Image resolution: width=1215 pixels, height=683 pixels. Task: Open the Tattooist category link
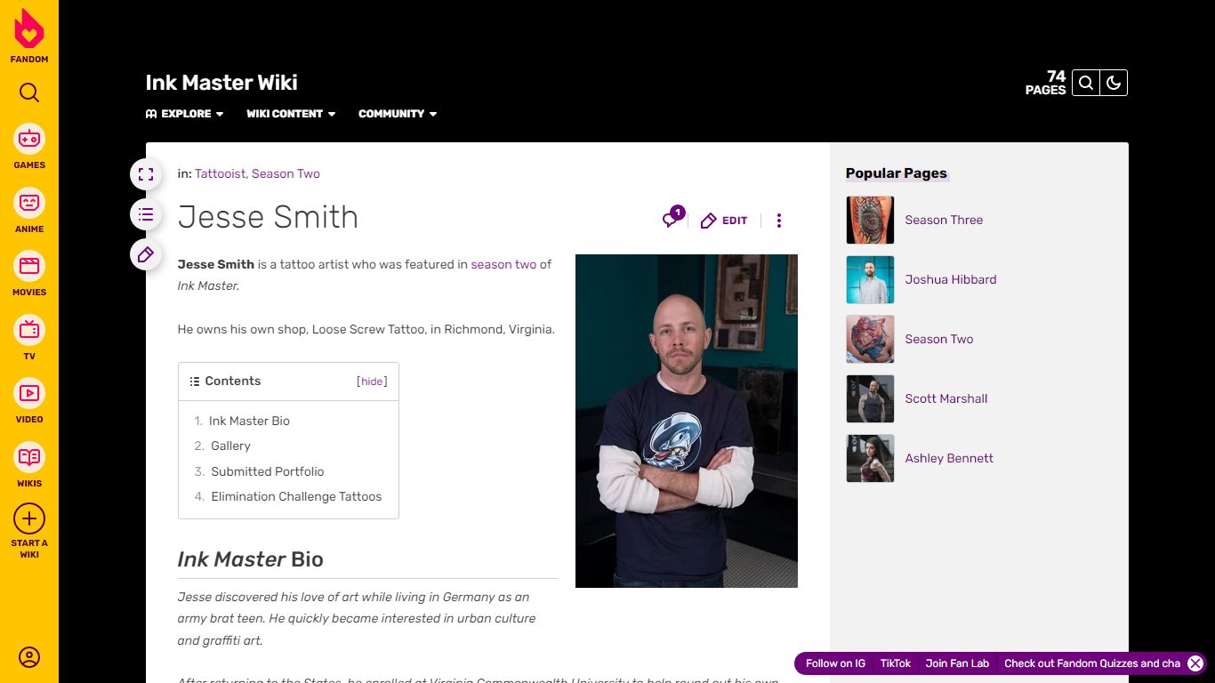[220, 173]
